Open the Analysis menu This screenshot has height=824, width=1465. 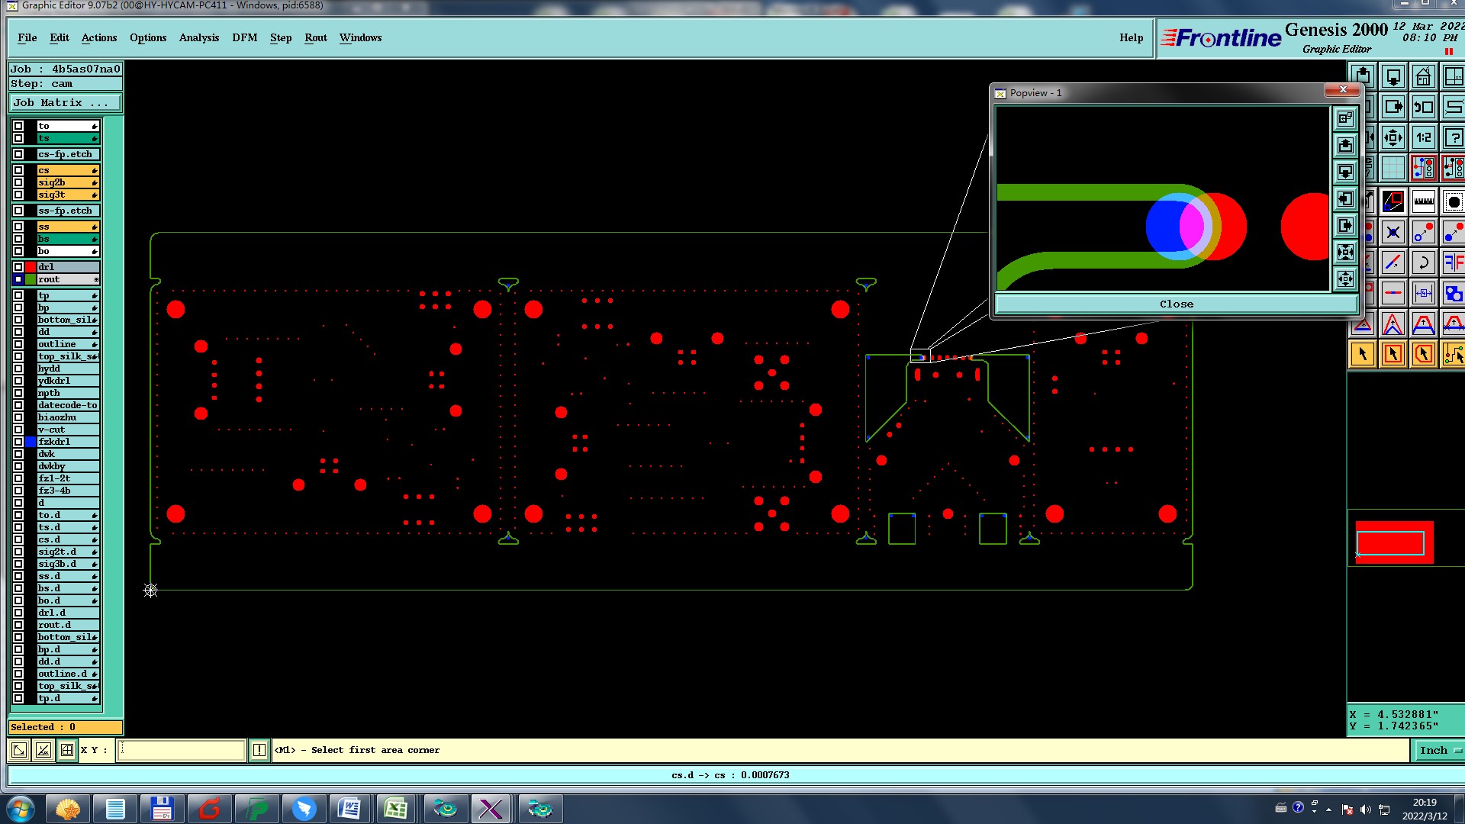pos(198,37)
